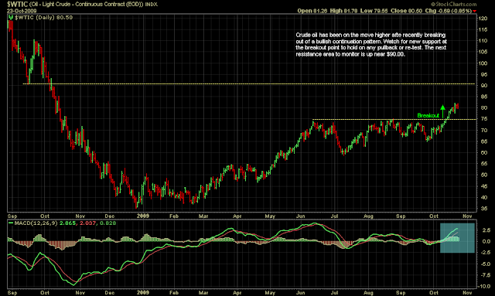Click the -7.5 label on MACD axis
Screen dimensions: 495x296
(485, 275)
